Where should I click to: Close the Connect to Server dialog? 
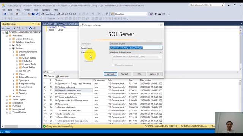(161, 25)
